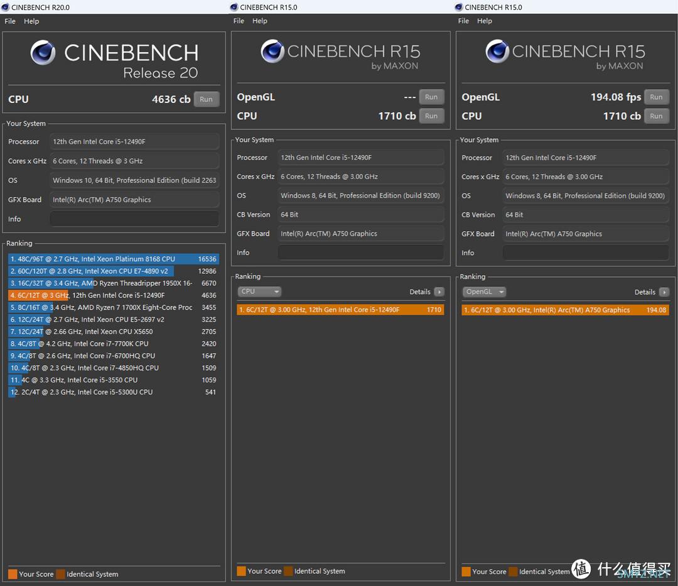
Task: Select the Xeon CPU E5-2697 v2 ranking row
Action: click(113, 320)
